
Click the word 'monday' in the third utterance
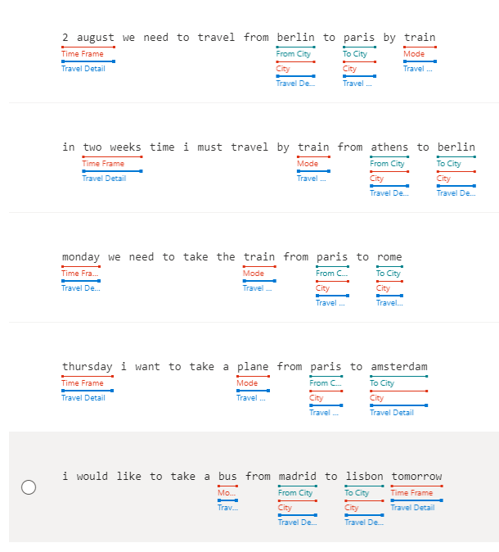tap(81, 257)
